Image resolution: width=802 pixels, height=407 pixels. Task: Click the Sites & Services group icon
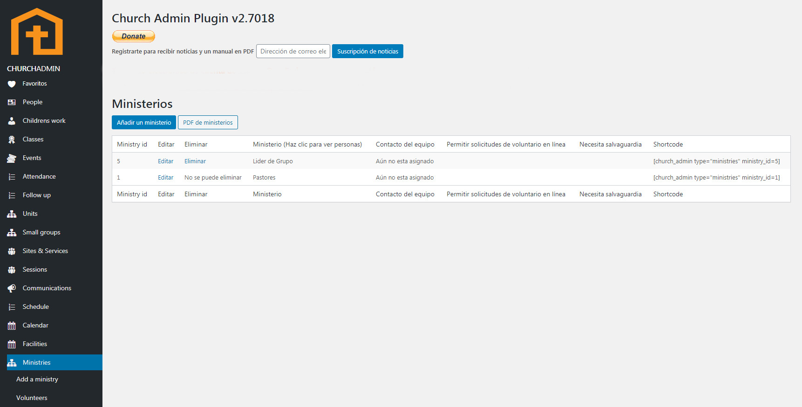(12, 251)
